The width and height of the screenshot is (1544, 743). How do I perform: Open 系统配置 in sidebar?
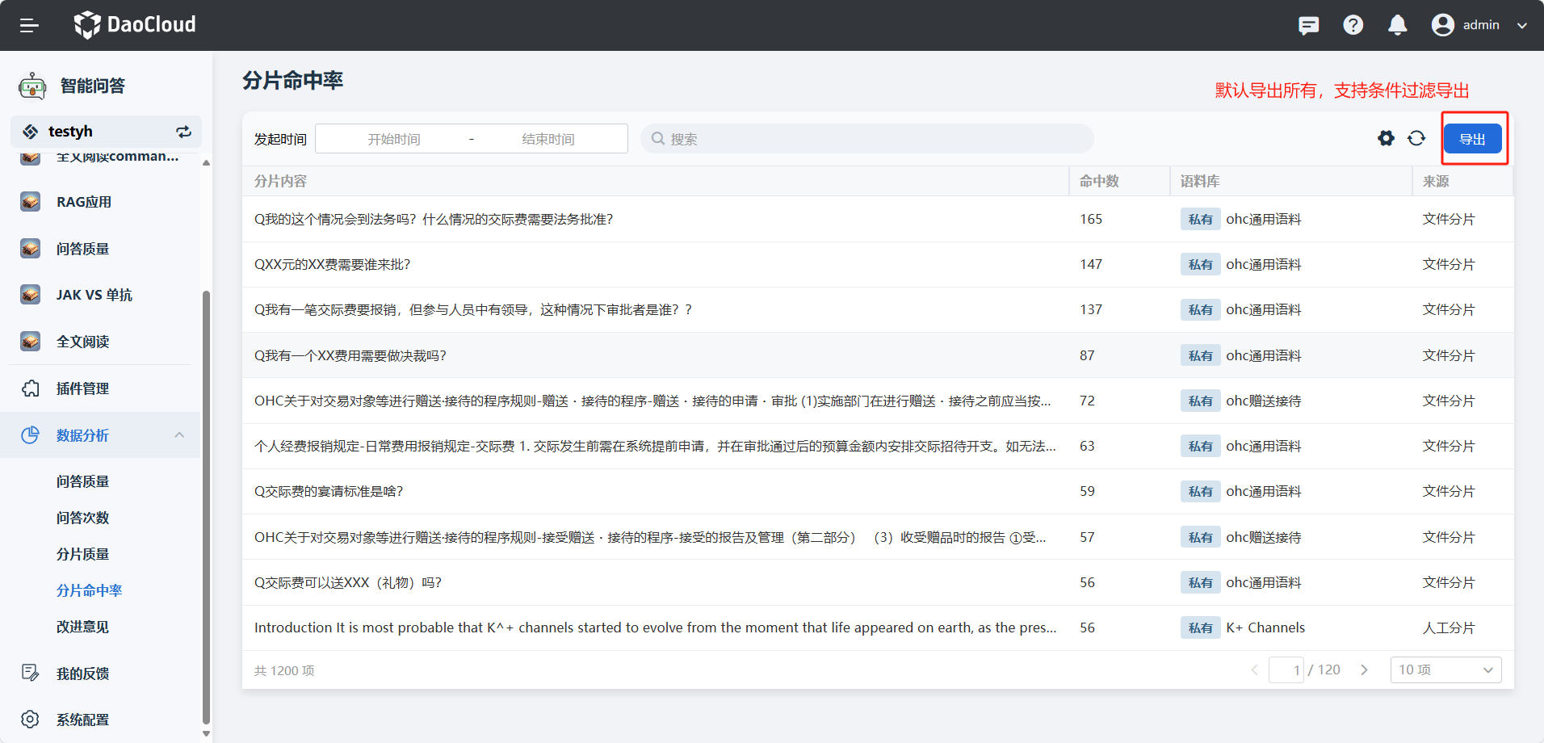[x=82, y=720]
